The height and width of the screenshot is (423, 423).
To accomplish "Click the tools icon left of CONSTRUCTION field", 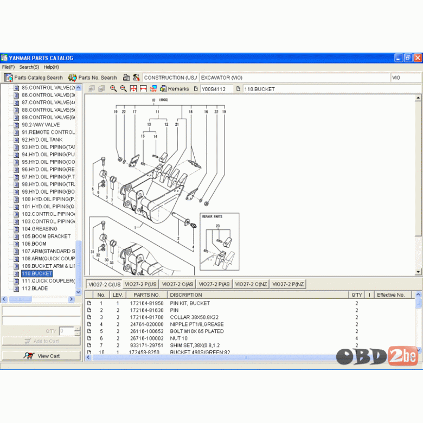I will point(136,78).
